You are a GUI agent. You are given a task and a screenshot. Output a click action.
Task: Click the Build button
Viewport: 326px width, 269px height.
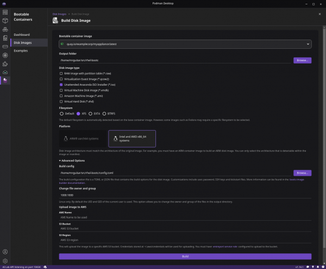pyautogui.click(x=185, y=257)
